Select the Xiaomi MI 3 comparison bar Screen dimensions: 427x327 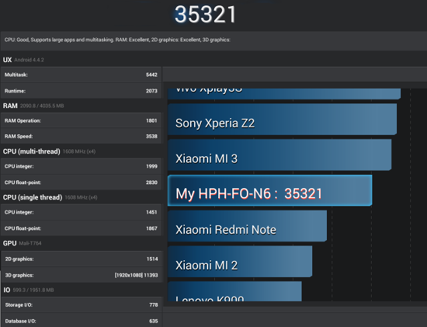click(x=280, y=155)
